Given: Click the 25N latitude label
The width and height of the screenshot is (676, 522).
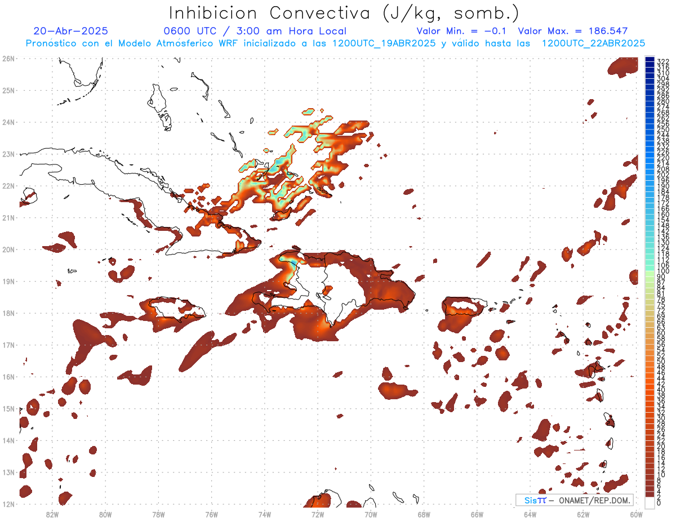Looking at the screenshot, I should [x=8, y=90].
